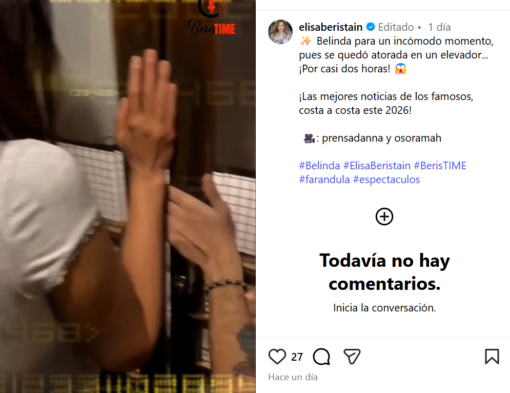Load more comments with the plus circle
Image resolution: width=510 pixels, height=393 pixels.
(x=384, y=217)
